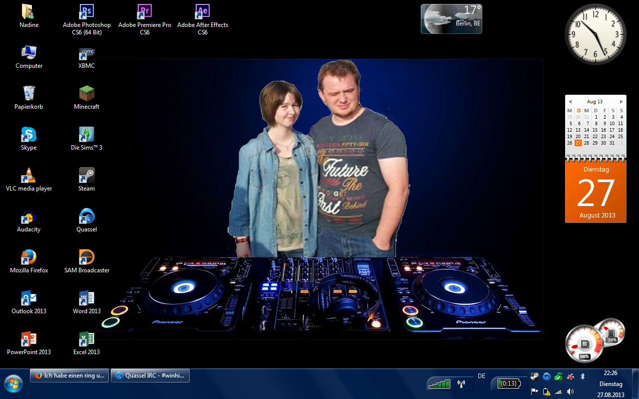Select the Minecraft desktop icon

pos(86,94)
